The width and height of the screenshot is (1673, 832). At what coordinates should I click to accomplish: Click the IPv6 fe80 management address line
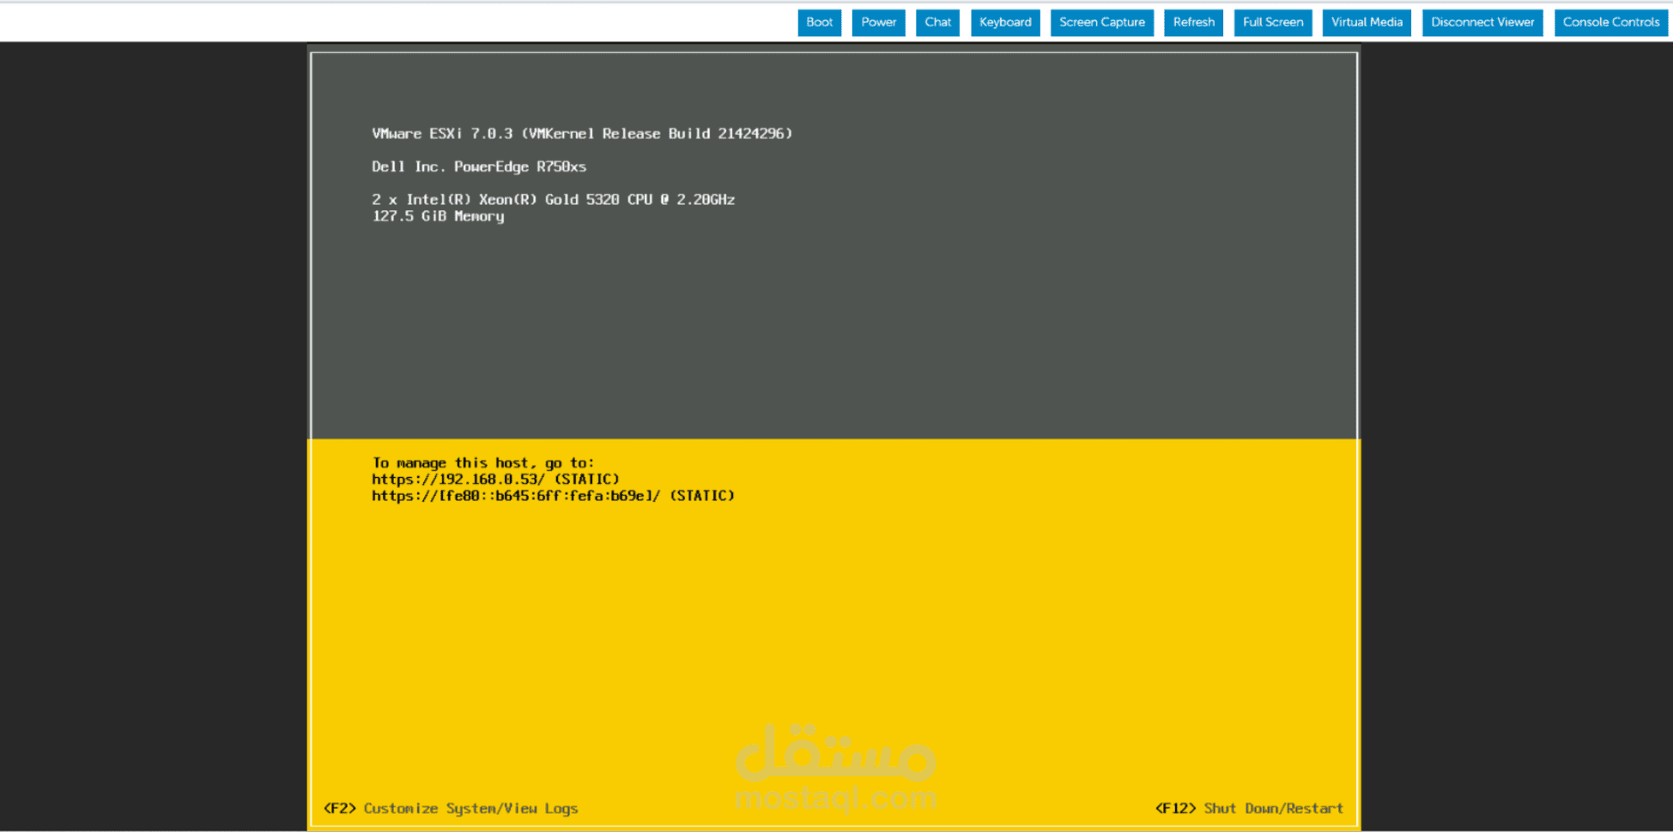click(x=553, y=496)
